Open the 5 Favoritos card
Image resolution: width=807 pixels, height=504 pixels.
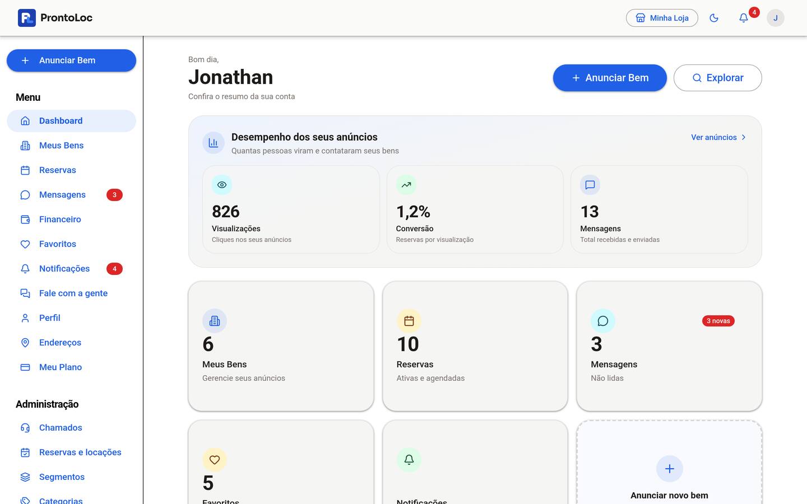point(281,462)
